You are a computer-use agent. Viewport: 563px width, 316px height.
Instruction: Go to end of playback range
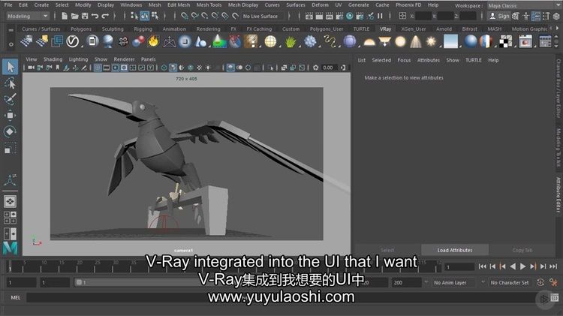pos(553,266)
